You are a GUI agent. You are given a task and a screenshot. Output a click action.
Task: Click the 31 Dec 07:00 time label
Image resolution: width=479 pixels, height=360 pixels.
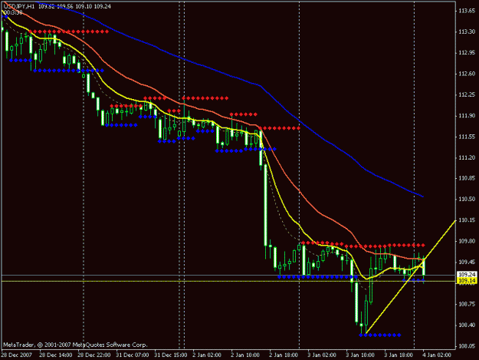coord(133,355)
